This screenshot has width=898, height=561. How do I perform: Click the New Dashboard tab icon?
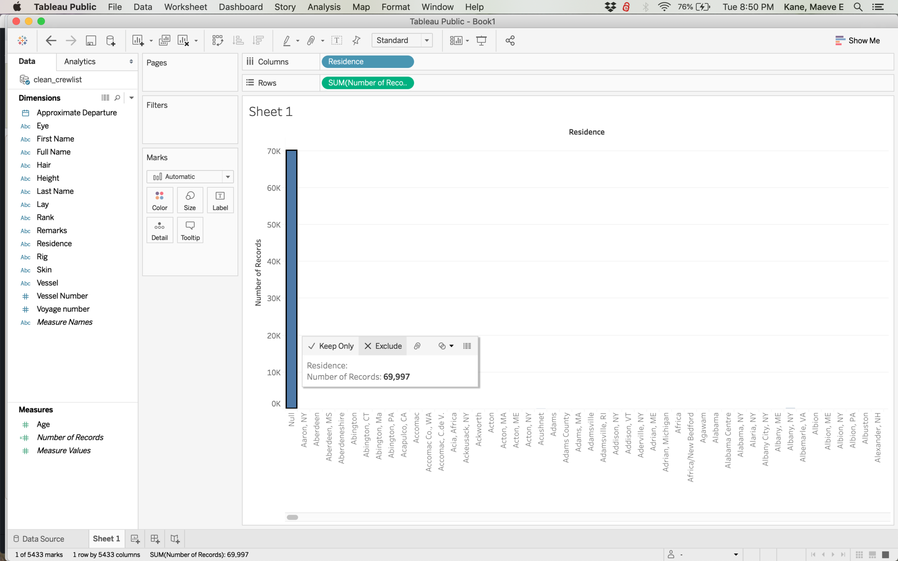point(155,539)
